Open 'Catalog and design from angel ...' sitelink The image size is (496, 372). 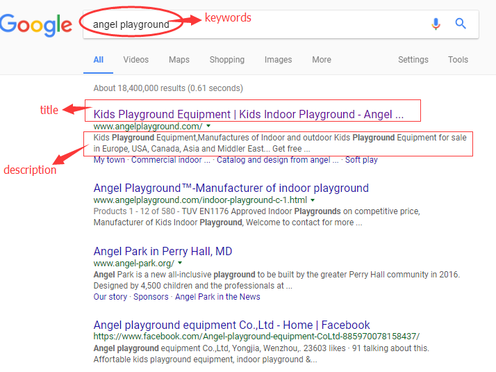(x=277, y=160)
